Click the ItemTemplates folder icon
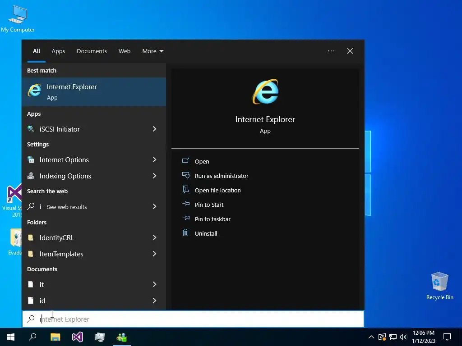This screenshot has width=462, height=346. click(x=30, y=254)
